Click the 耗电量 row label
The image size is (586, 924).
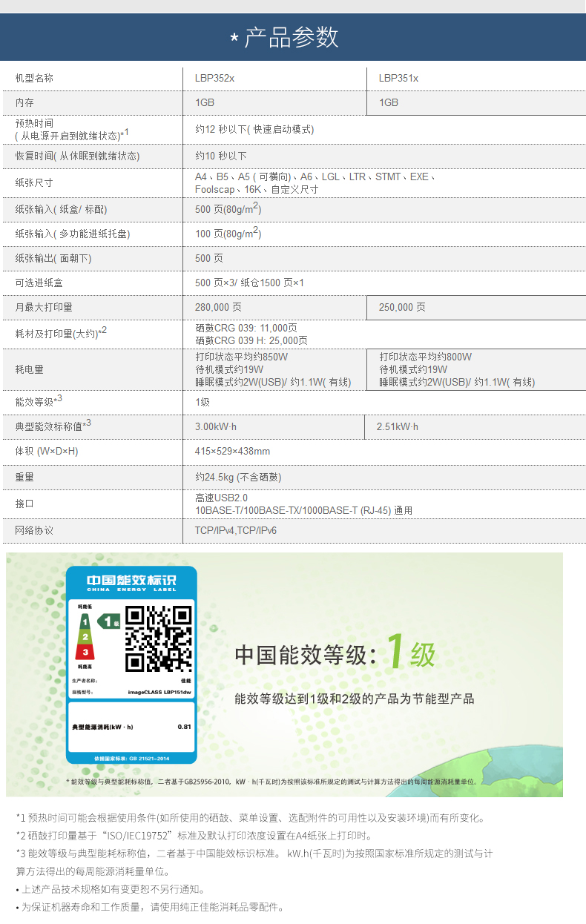(29, 369)
